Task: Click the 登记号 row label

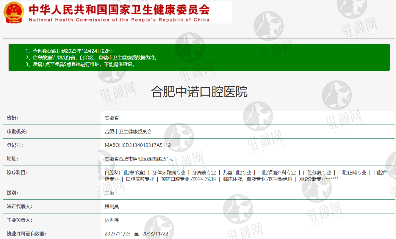Action: pos(15,145)
